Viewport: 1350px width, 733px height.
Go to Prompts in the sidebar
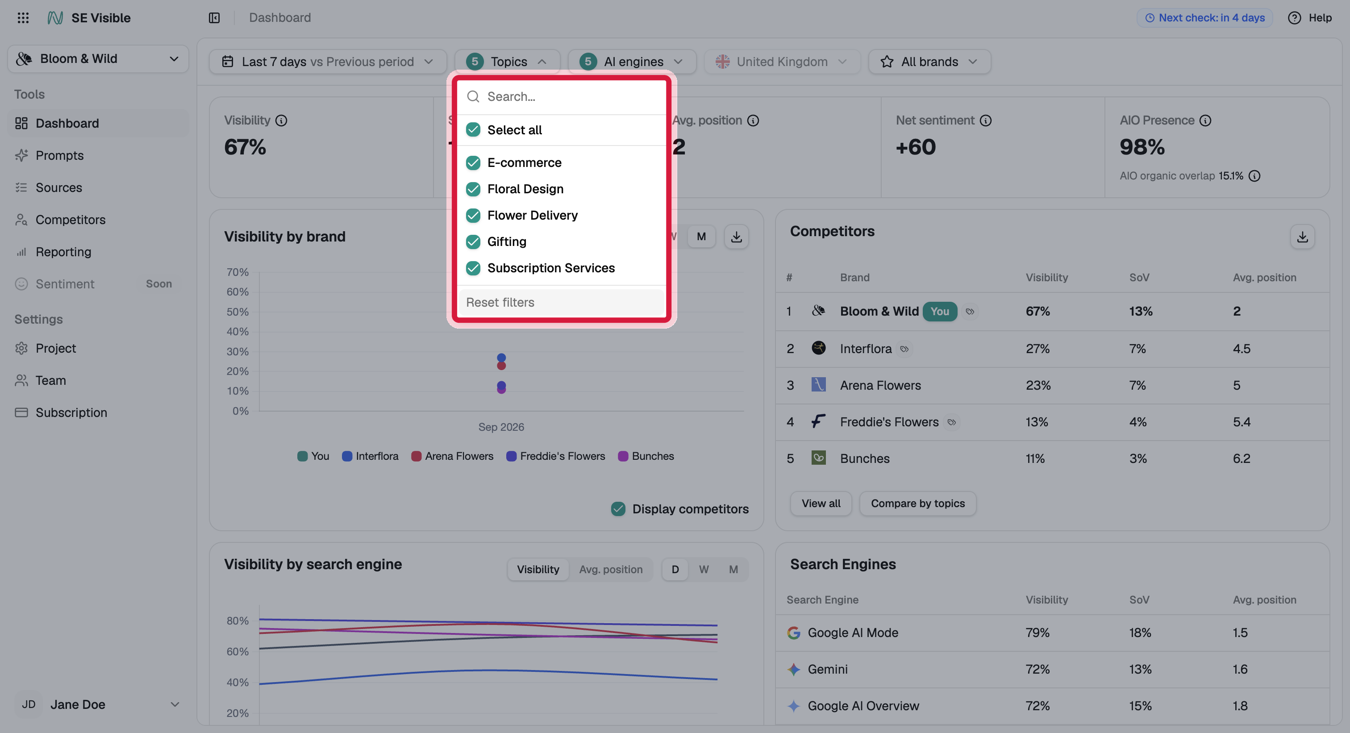click(98, 156)
